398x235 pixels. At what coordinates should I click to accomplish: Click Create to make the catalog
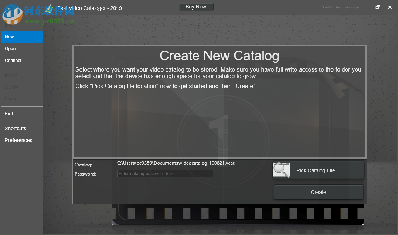pos(318,192)
